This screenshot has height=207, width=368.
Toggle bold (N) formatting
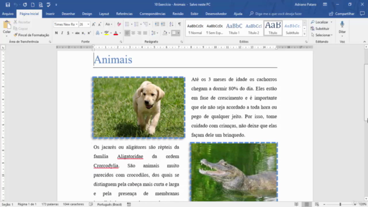[56, 33]
